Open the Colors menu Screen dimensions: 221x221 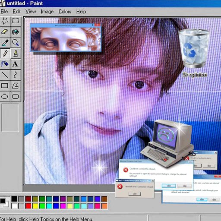(x=65, y=12)
